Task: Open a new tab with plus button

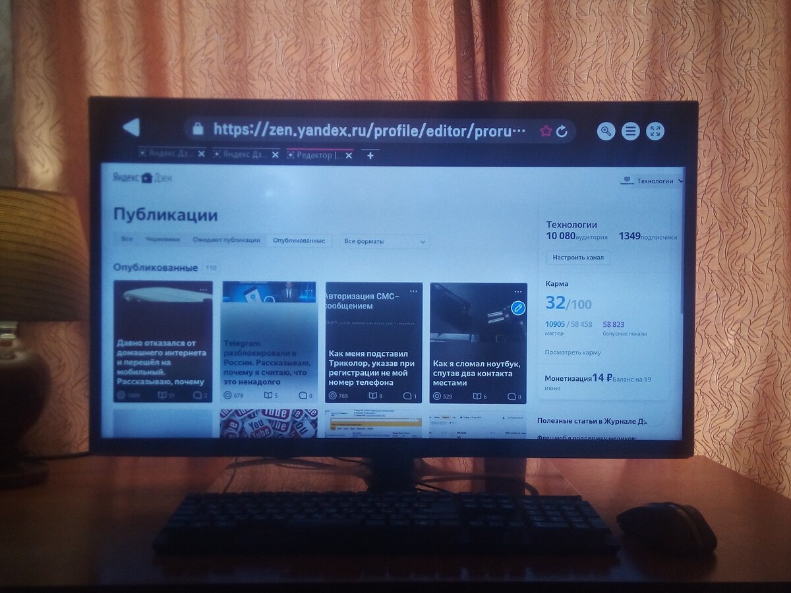Action: tap(370, 155)
